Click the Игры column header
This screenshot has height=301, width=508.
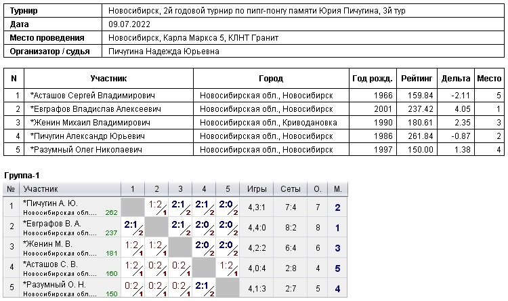(257, 188)
